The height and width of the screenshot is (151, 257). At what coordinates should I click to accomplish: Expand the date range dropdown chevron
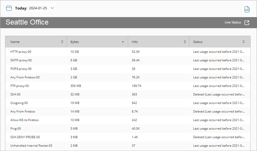52,8
